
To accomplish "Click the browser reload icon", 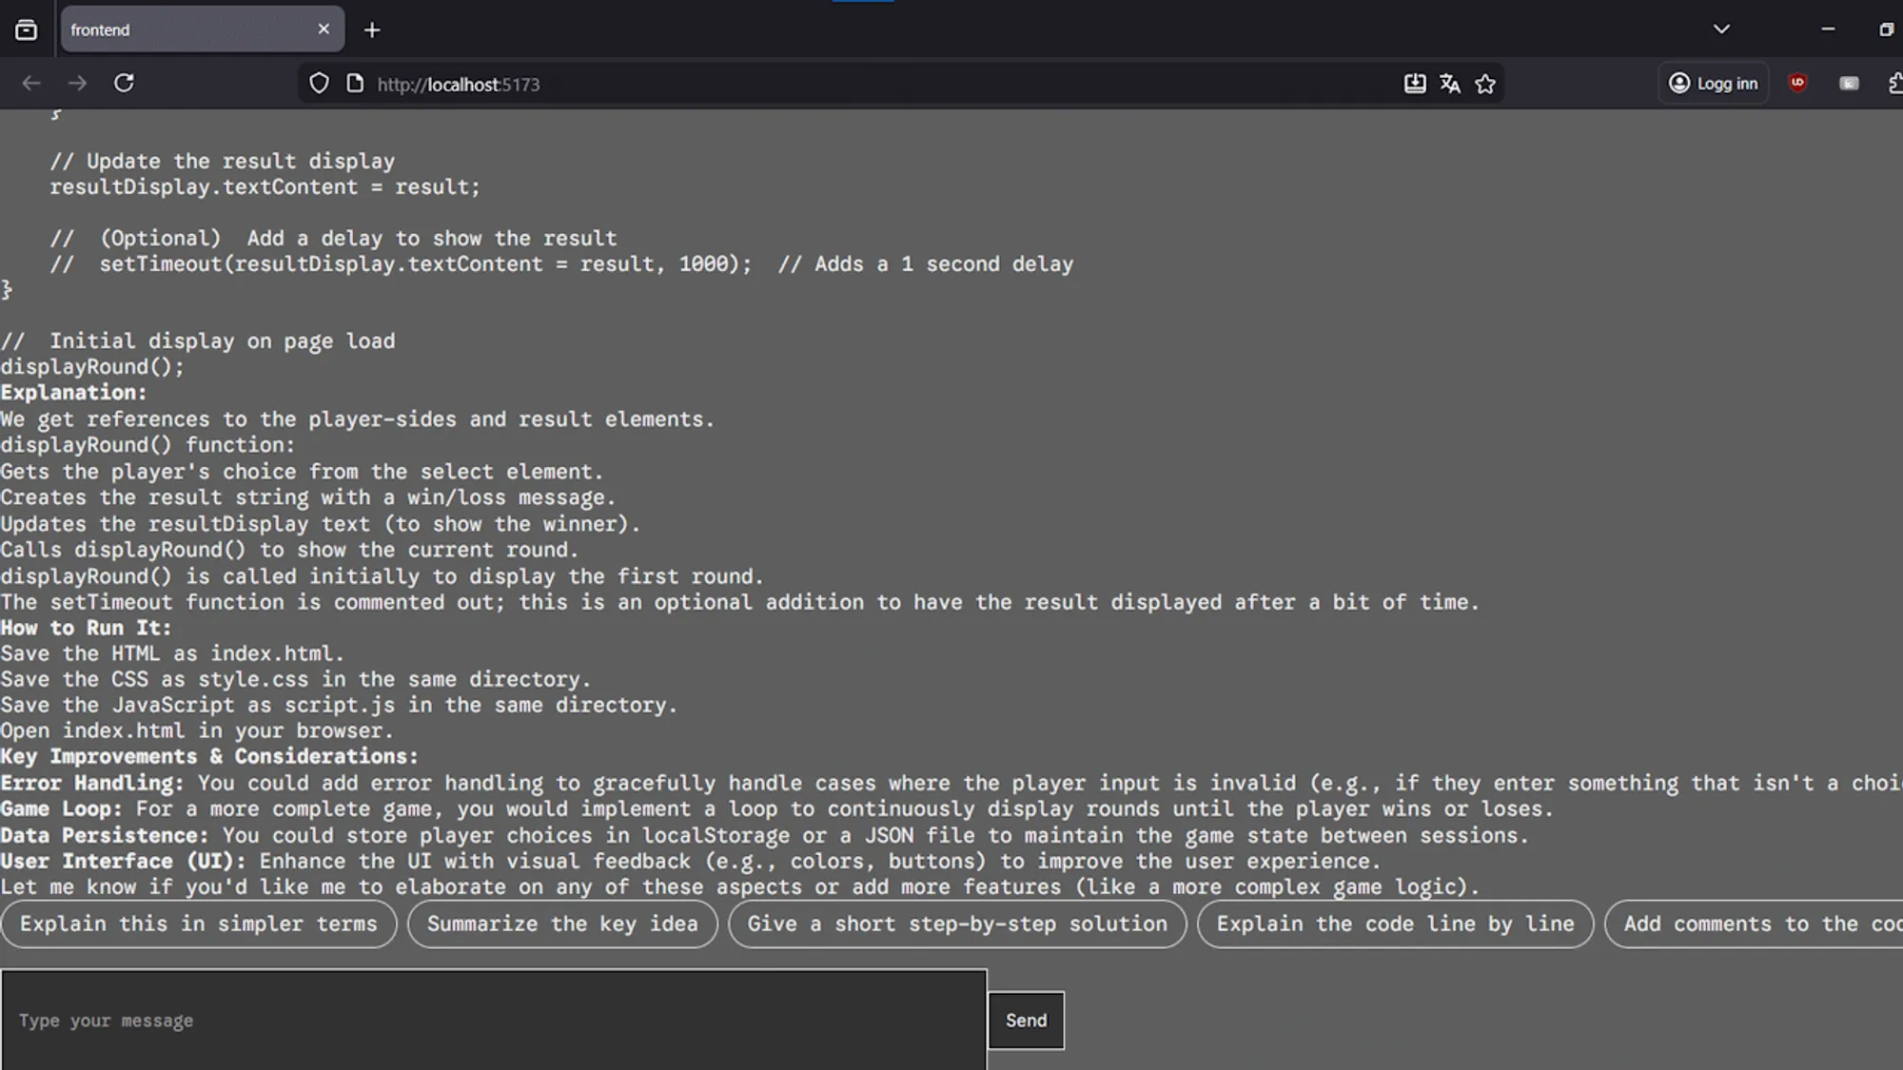I will click(124, 84).
